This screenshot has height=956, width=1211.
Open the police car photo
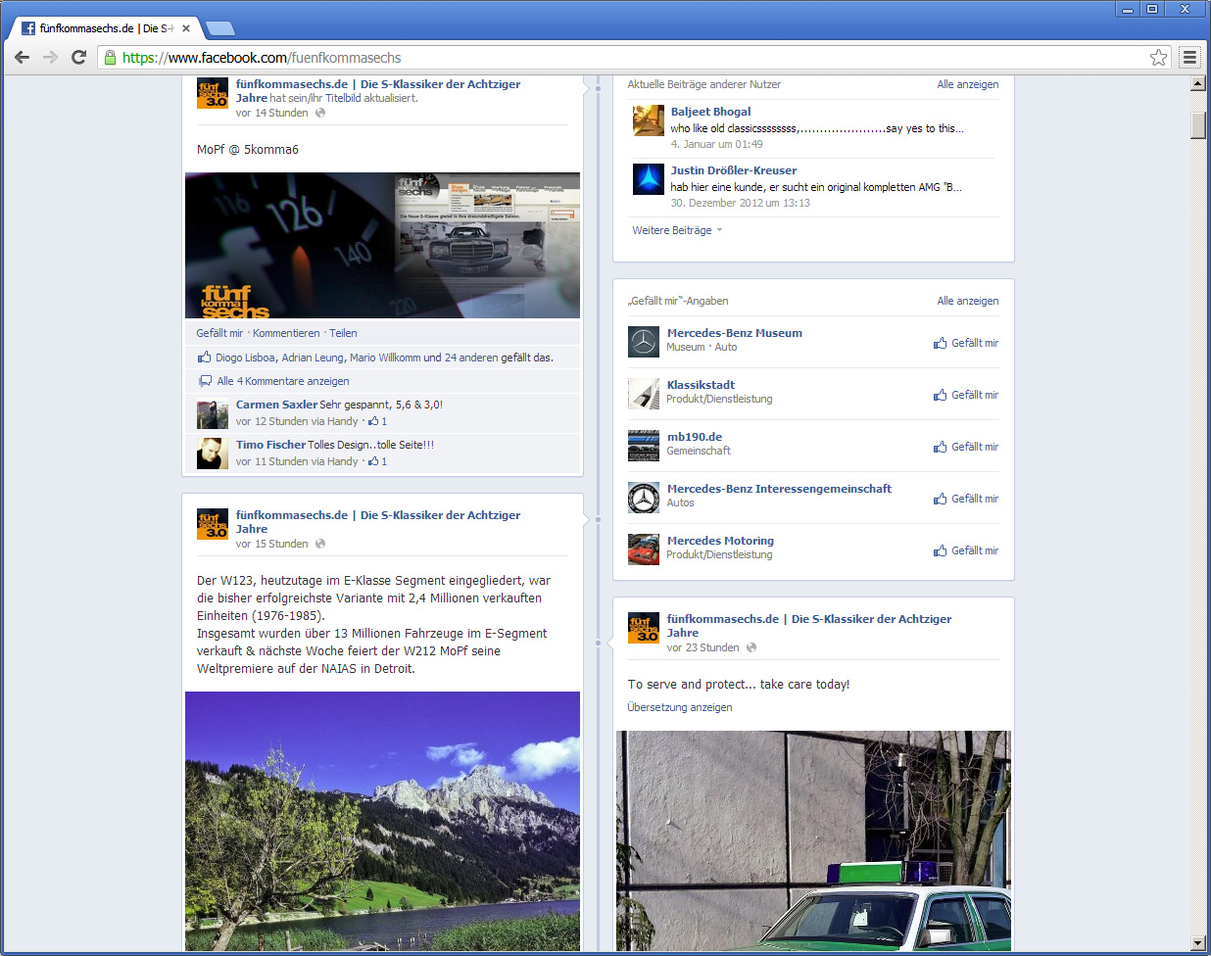tap(813, 840)
